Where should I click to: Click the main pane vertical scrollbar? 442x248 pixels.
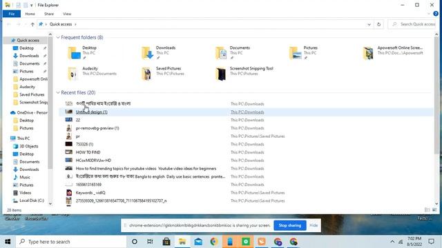click(436, 96)
